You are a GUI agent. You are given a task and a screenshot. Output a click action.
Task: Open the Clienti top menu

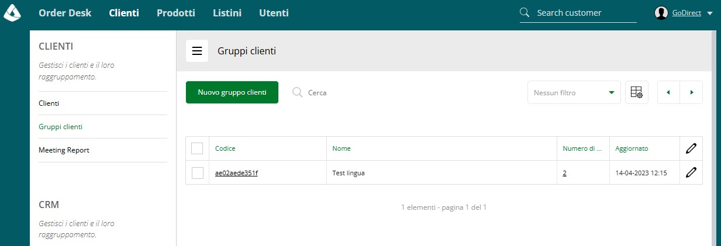[124, 13]
